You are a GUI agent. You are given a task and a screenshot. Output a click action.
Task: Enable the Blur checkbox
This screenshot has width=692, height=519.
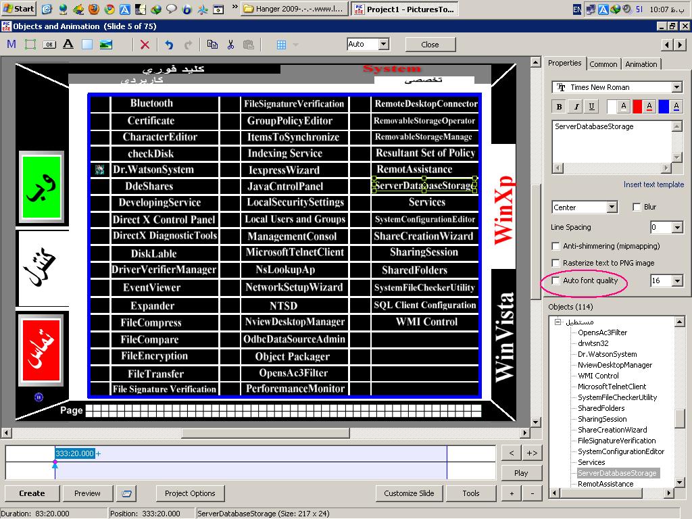(x=637, y=207)
